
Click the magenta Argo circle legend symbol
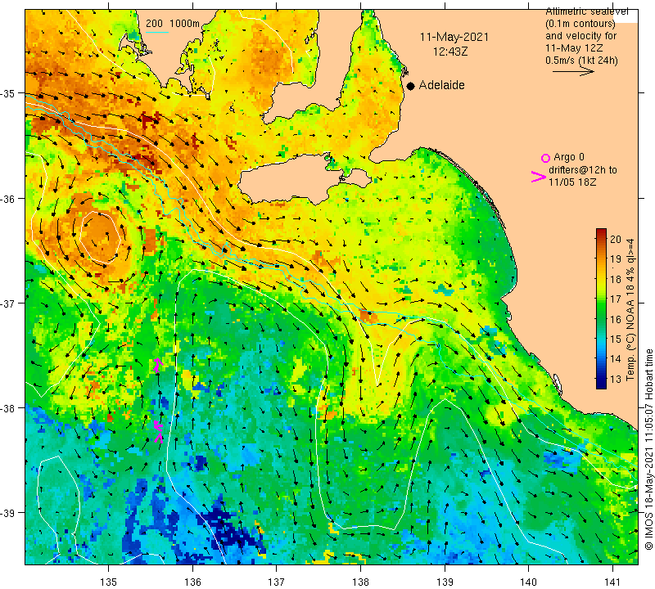pyautogui.click(x=545, y=158)
